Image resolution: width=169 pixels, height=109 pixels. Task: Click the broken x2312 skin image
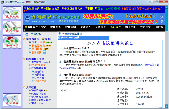[x=61, y=91]
